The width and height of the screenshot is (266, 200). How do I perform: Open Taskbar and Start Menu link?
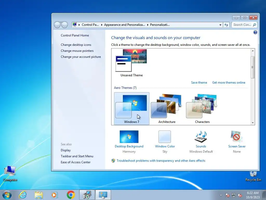(77, 156)
